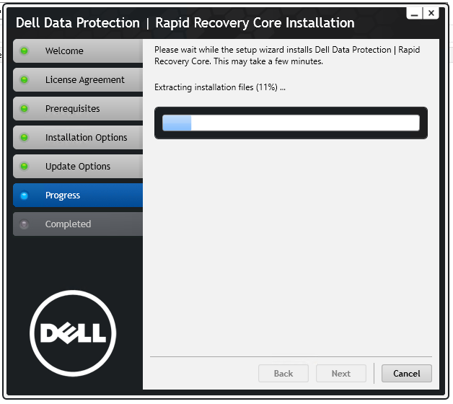Screen dimensions: 453x404
Task: Click the gray dot beside Completed step
Action: coord(25,224)
